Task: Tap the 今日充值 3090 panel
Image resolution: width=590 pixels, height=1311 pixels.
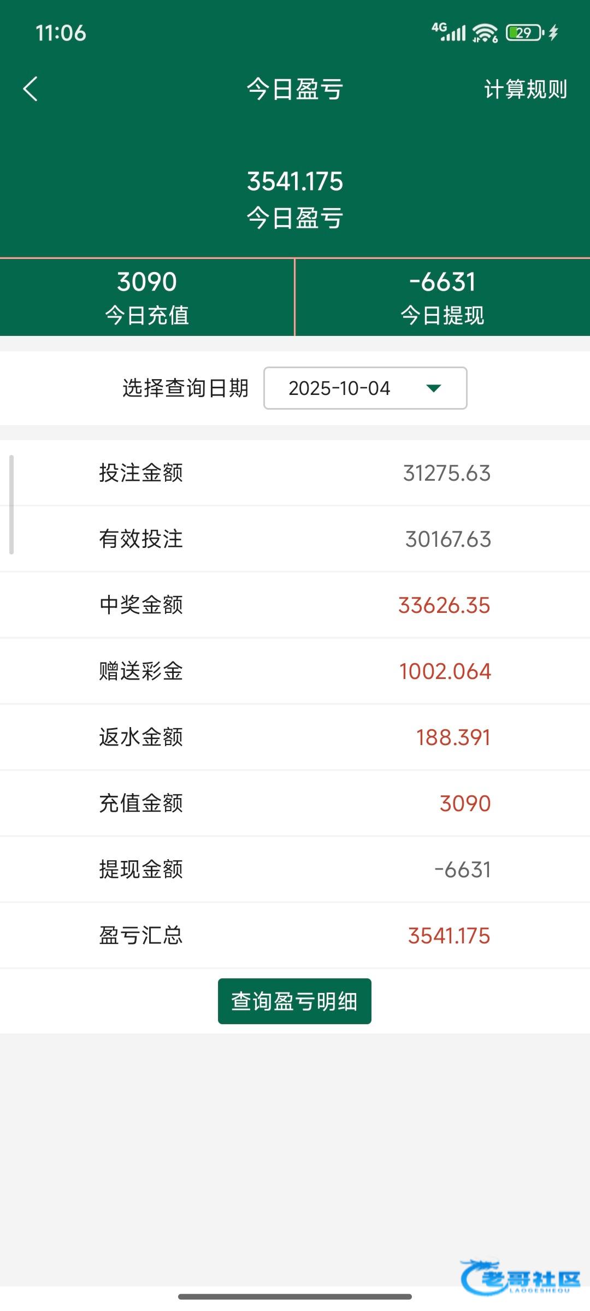Action: [x=147, y=297]
